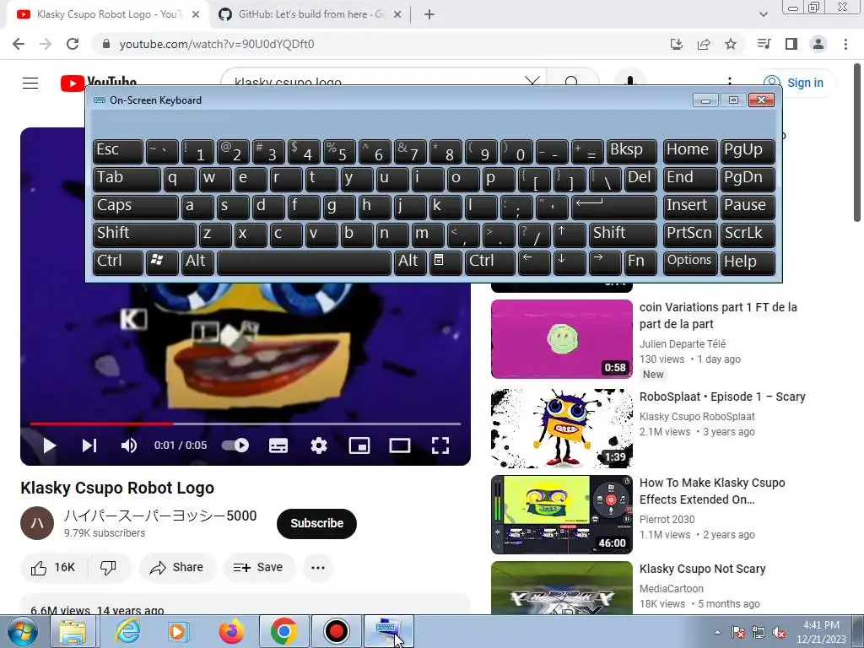Select the Klasky Csupo Robot Logo tab
This screenshot has height=648, width=864.
click(108, 14)
